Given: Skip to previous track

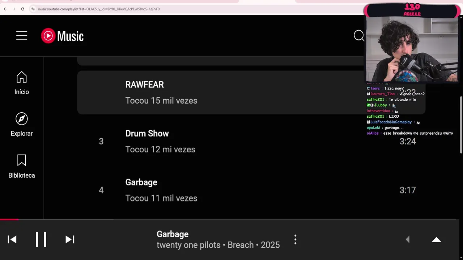Looking at the screenshot, I should 12,239.
